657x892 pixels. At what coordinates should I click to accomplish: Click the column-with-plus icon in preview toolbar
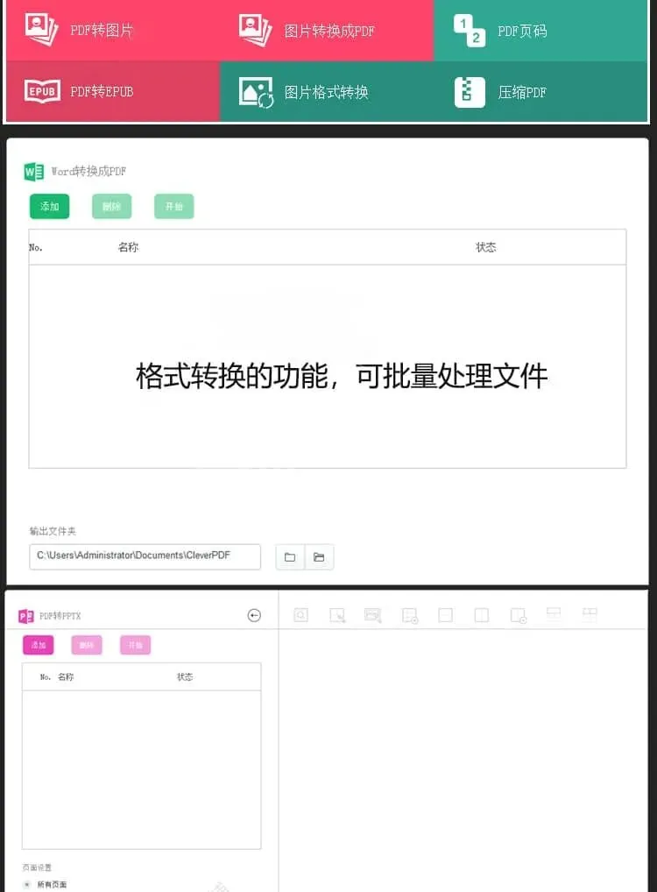click(519, 615)
